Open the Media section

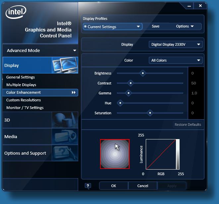pyautogui.click(x=40, y=136)
